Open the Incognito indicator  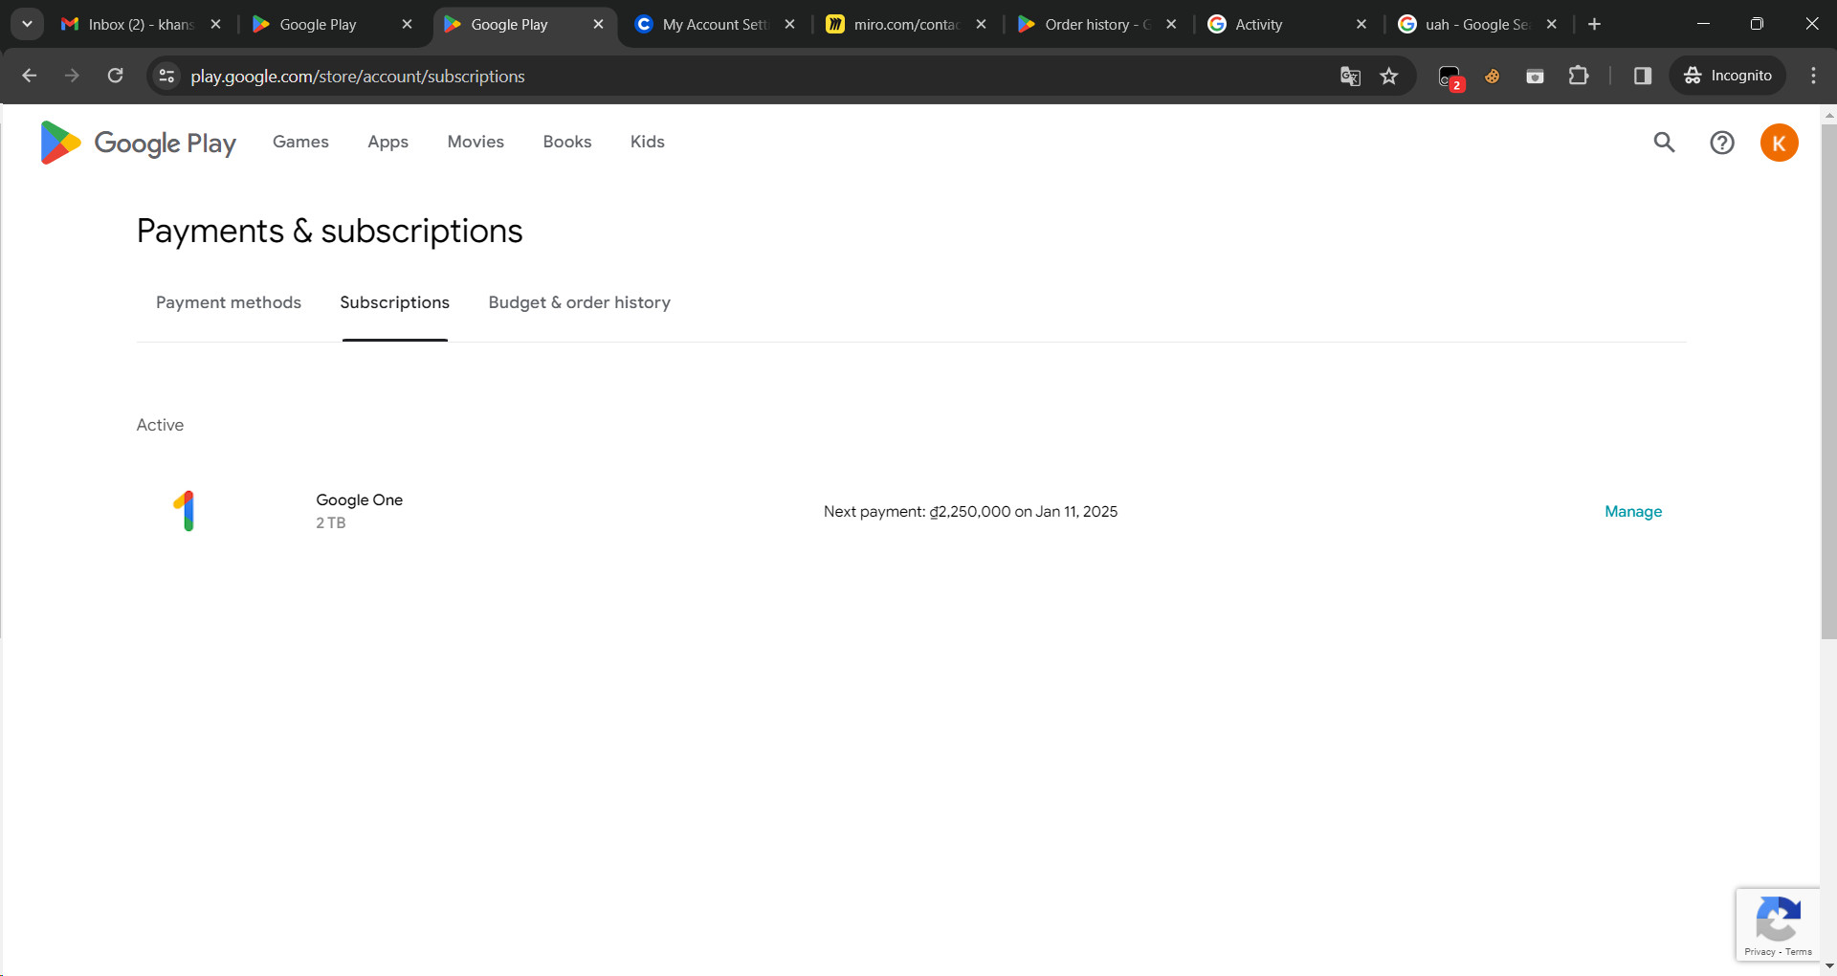point(1728,76)
